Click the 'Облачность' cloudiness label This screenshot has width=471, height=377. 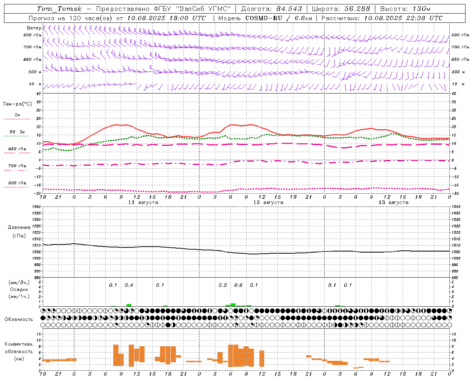[19, 319]
